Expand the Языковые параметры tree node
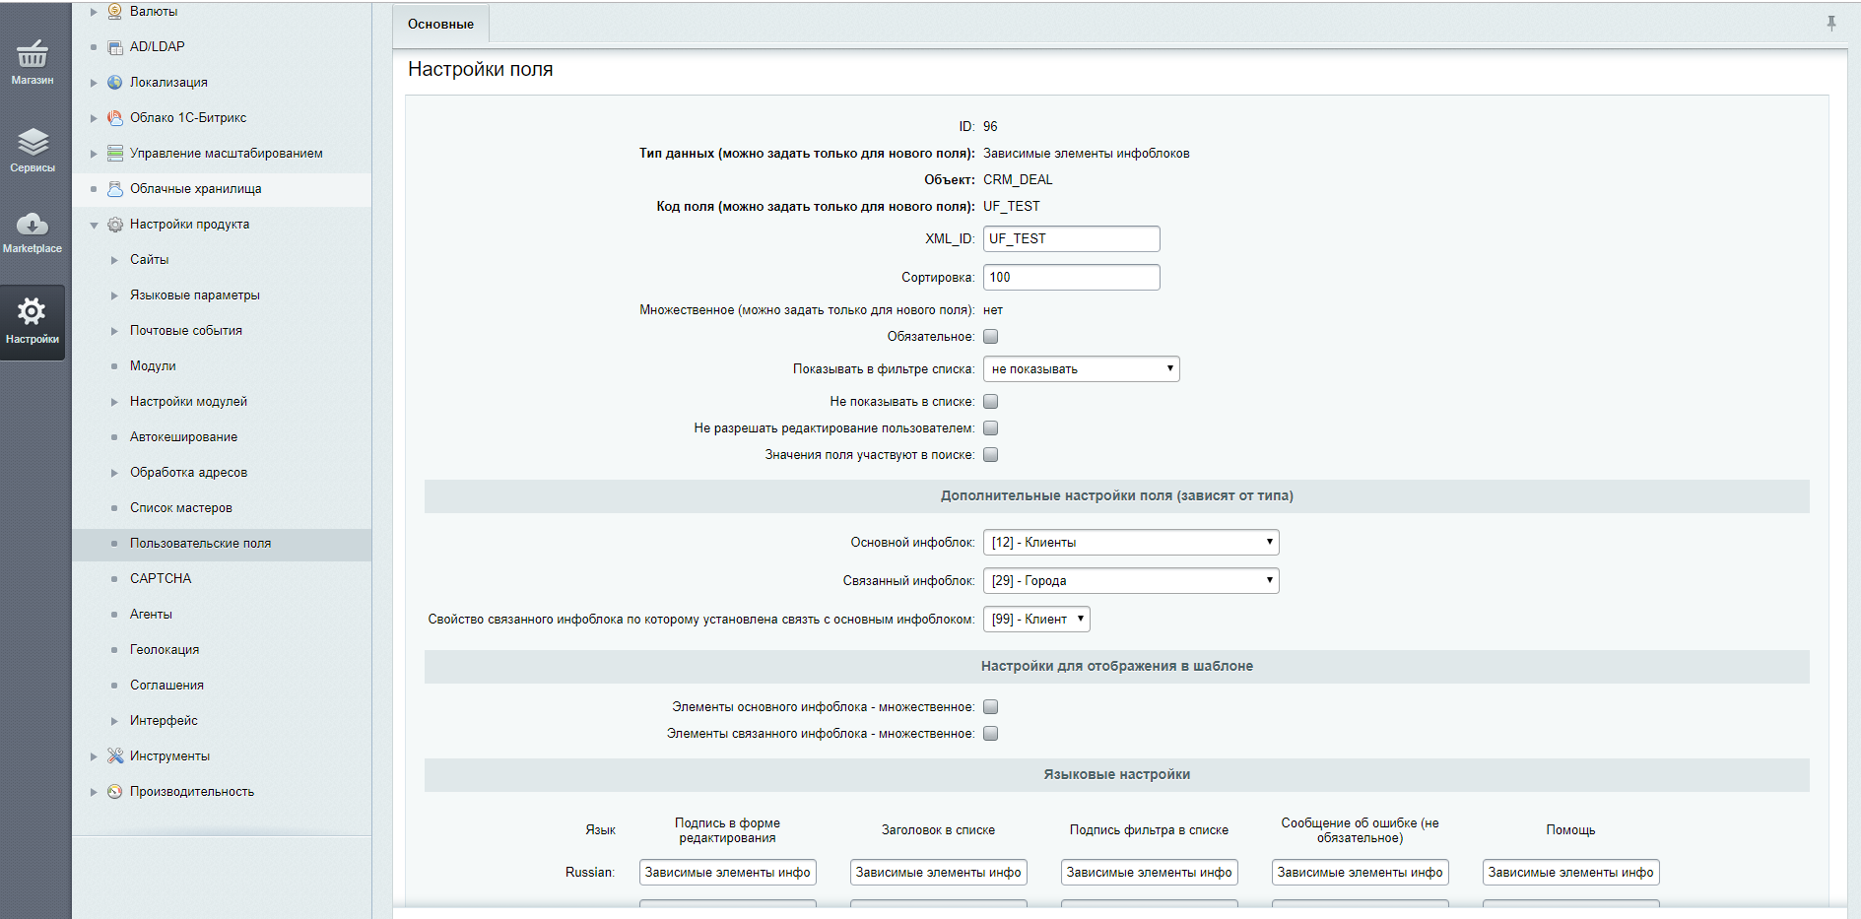Image resolution: width=1861 pixels, height=919 pixels. tap(114, 295)
